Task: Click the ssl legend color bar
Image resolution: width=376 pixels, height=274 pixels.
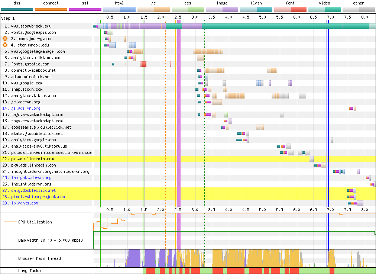Action: [x=85, y=10]
